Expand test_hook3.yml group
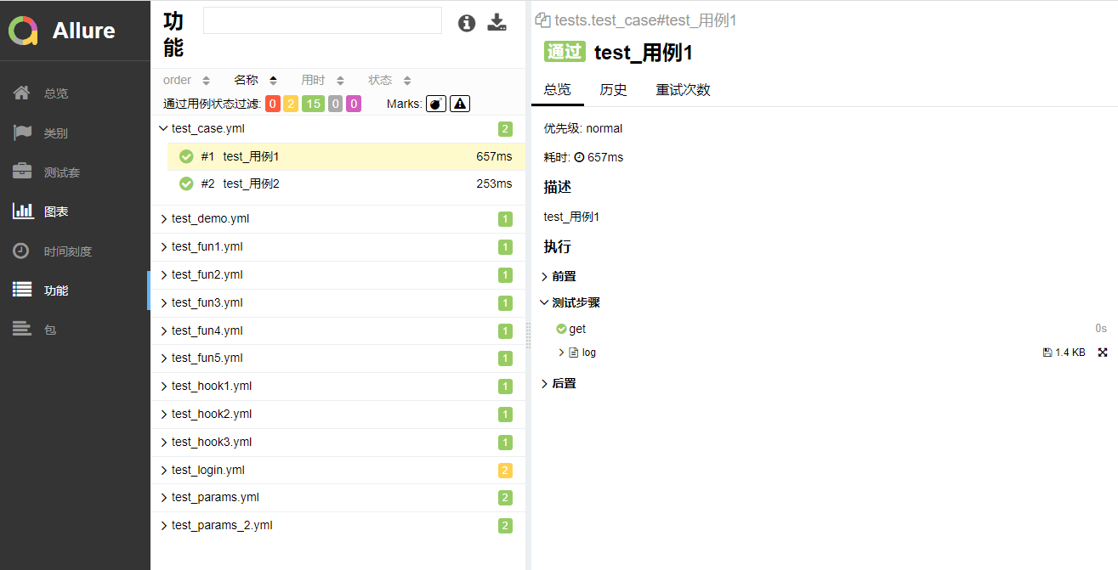 click(x=338, y=443)
